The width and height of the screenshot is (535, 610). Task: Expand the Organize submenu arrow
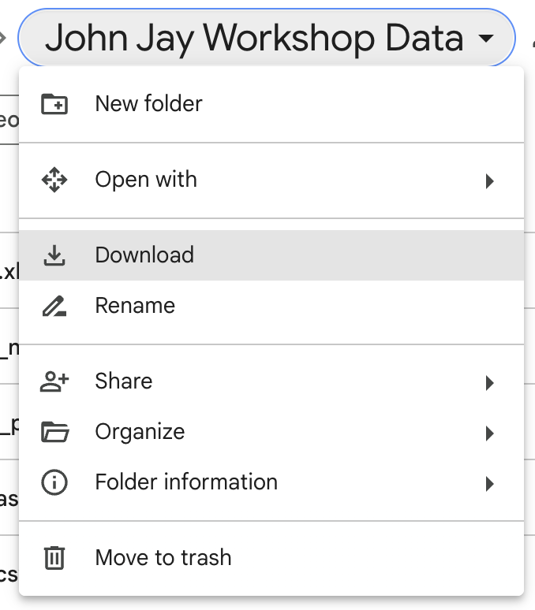point(490,433)
